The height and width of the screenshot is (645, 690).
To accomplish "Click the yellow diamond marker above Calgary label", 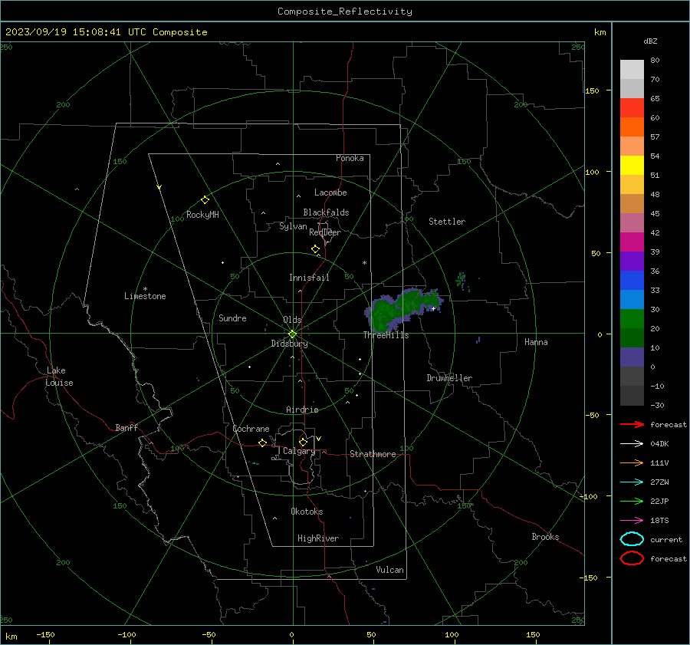I will tap(303, 442).
